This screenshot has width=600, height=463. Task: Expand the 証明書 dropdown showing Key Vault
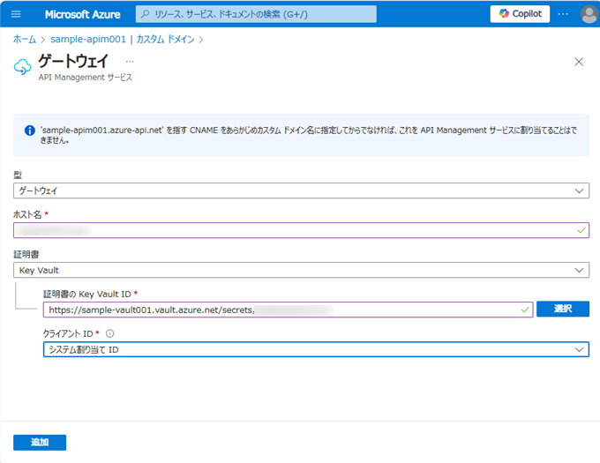coord(301,270)
